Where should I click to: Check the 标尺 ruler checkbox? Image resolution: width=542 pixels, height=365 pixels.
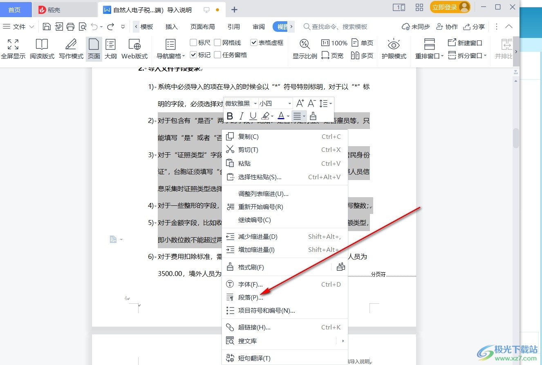coord(193,42)
